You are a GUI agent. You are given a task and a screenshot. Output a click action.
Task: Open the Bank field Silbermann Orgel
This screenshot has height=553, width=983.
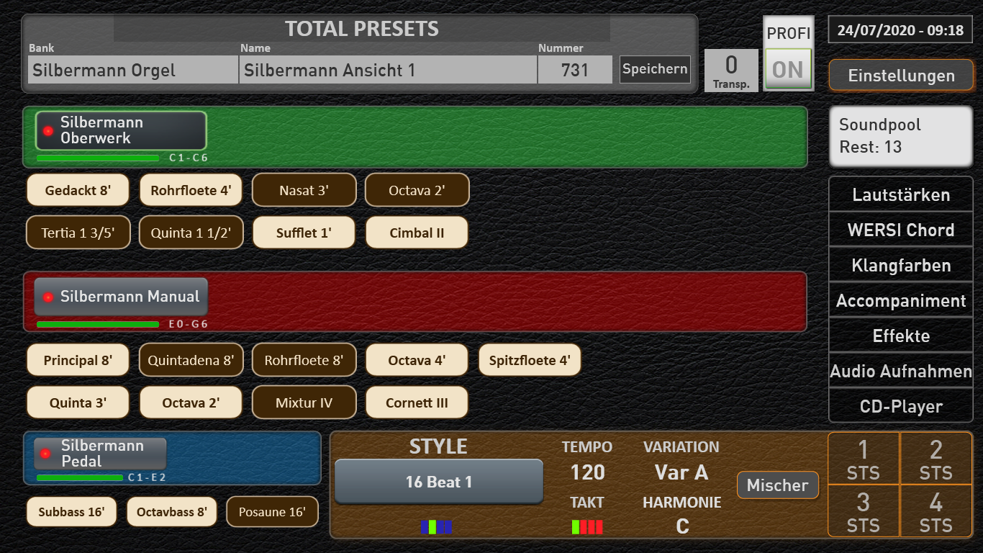tap(133, 71)
